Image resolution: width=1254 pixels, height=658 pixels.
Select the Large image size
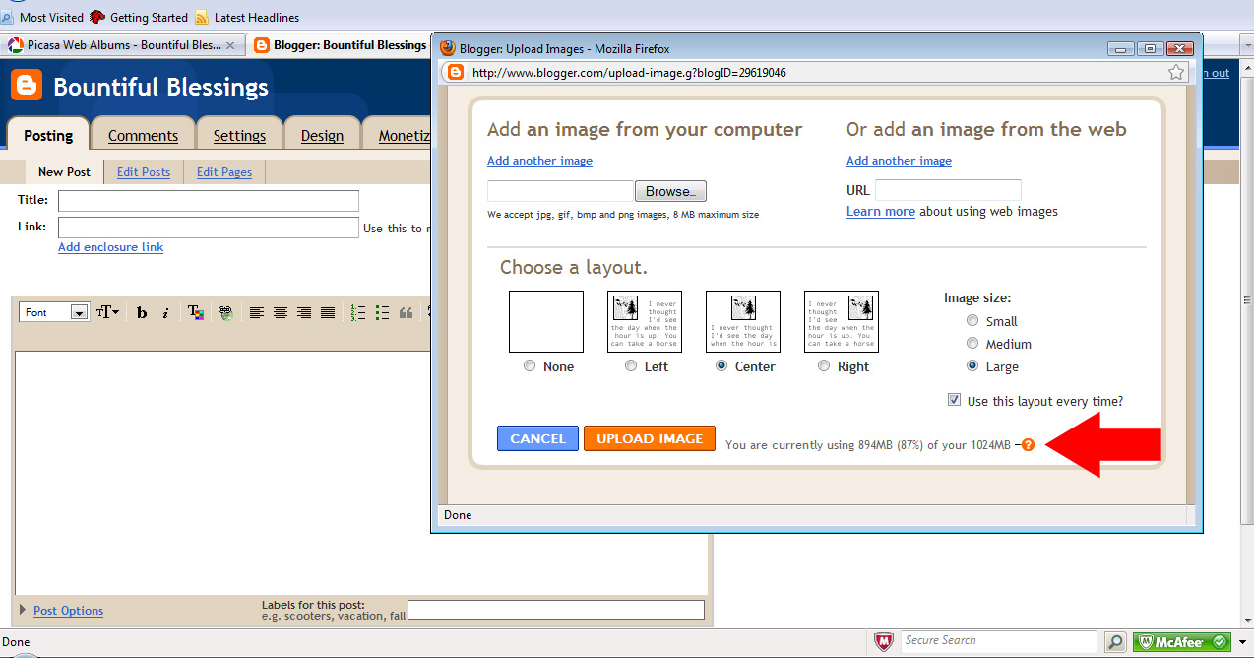[x=972, y=365]
